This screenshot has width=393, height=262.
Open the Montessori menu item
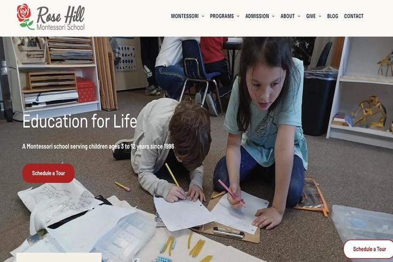coord(184,16)
